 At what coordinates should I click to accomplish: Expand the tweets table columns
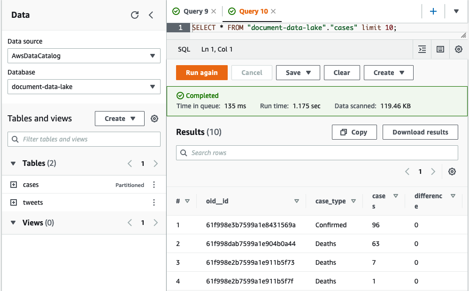click(14, 203)
